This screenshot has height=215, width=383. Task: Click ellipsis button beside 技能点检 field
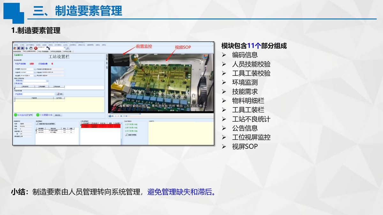tap(48, 81)
